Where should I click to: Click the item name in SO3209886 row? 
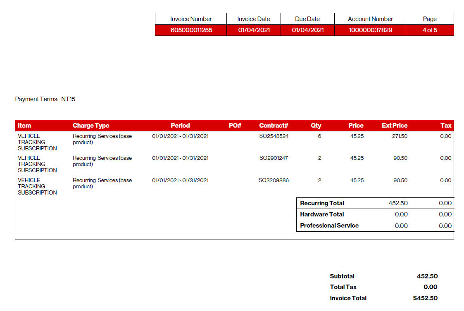coord(37,186)
